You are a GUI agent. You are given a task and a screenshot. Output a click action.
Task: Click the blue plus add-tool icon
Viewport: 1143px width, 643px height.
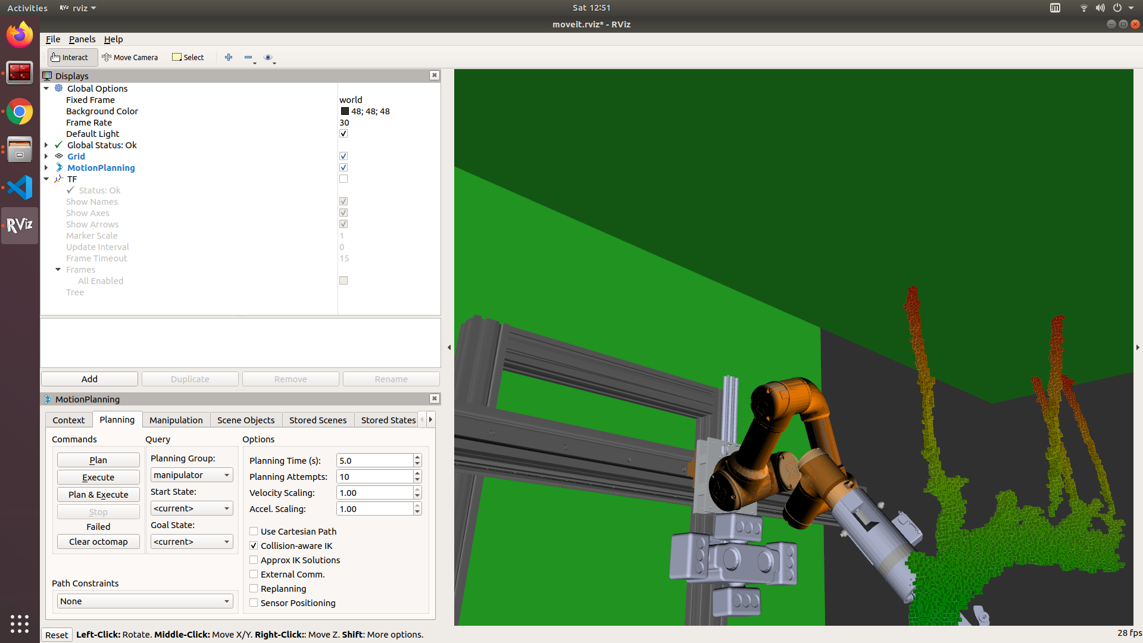click(x=229, y=57)
